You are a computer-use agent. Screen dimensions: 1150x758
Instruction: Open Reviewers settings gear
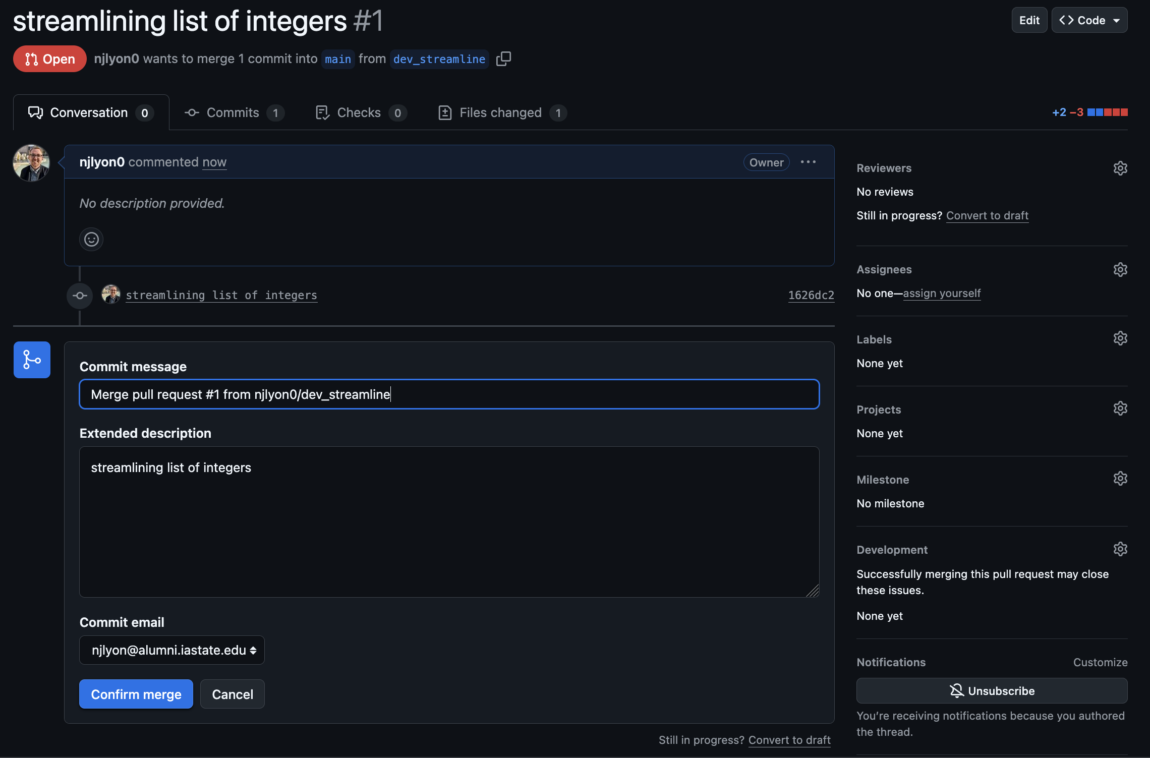coord(1120,168)
